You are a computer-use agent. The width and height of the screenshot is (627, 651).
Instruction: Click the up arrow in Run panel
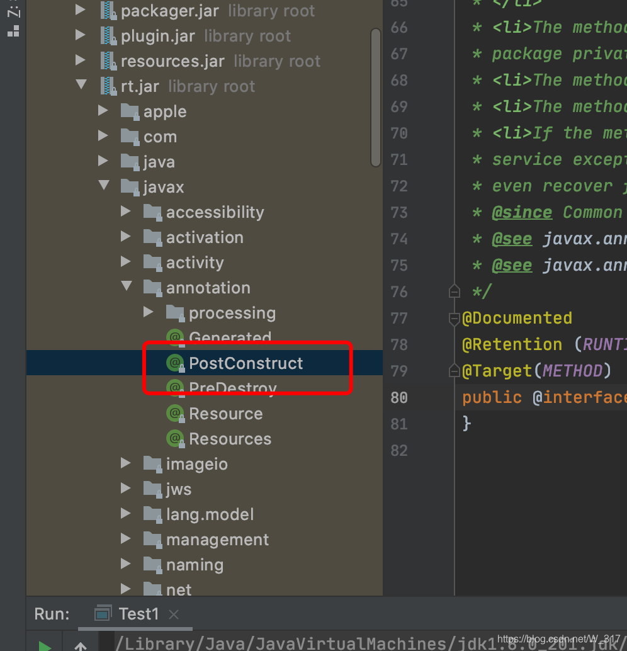(x=81, y=645)
